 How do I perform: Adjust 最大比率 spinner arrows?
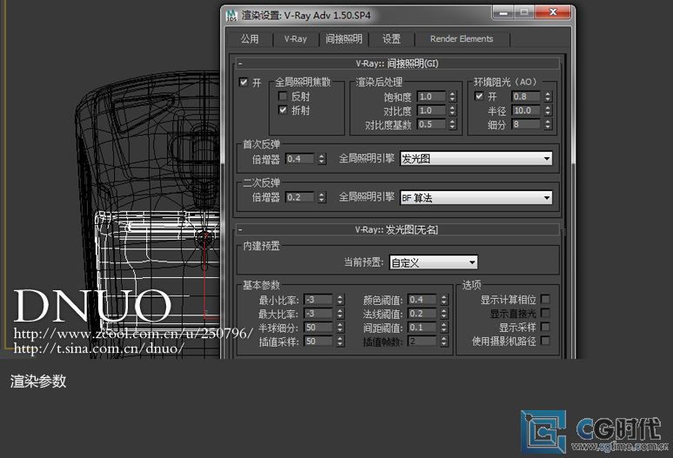(x=340, y=314)
